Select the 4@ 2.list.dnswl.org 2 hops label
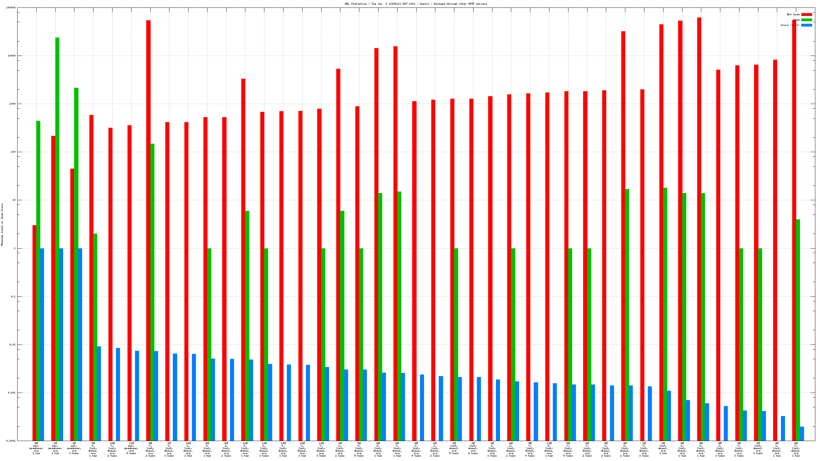This screenshot has width=820, height=461. 435,449
